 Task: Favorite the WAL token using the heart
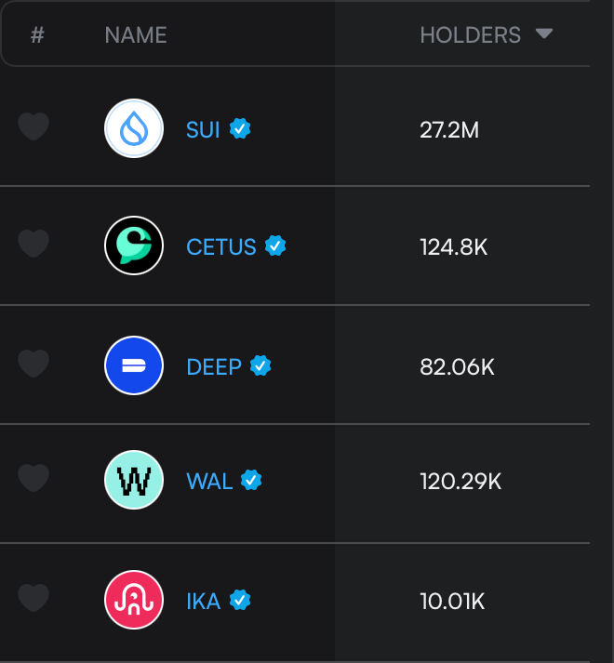point(33,479)
